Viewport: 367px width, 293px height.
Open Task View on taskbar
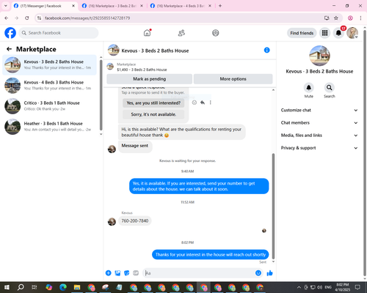pos(34,287)
